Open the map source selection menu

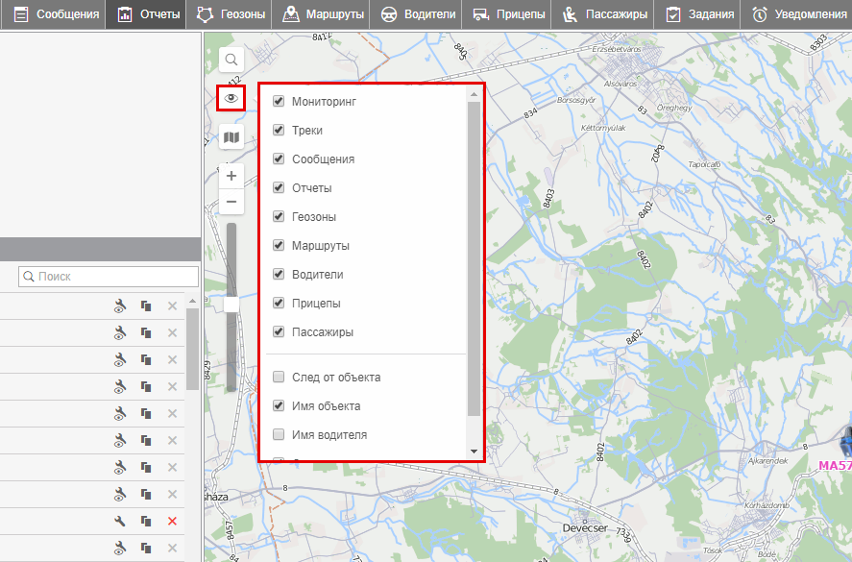[x=231, y=138]
